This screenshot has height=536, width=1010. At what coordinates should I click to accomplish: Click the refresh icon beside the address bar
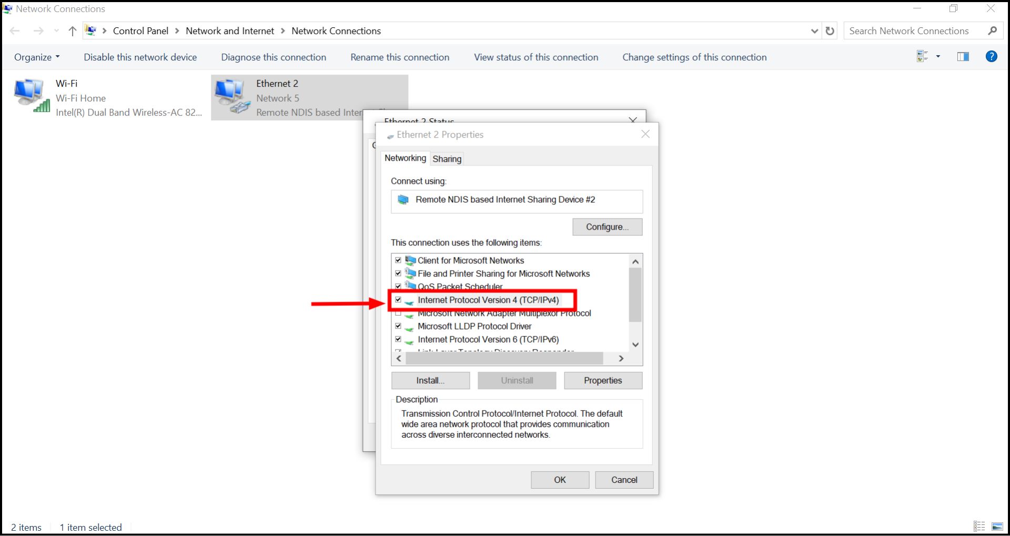click(830, 31)
